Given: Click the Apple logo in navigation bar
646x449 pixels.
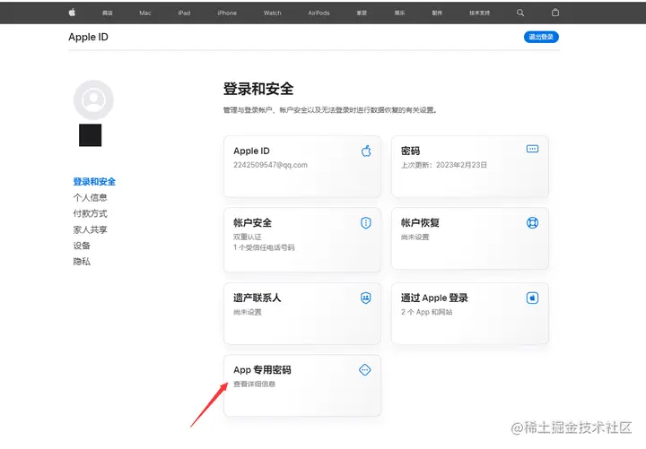Looking at the screenshot, I should tap(72, 13).
